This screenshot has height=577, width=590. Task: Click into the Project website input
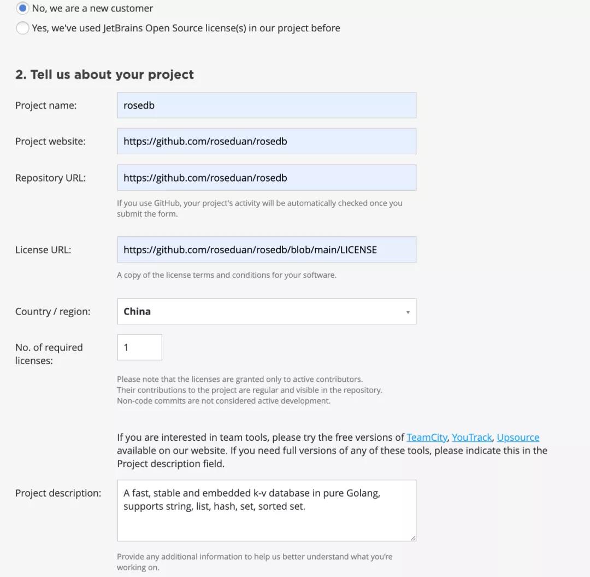266,141
